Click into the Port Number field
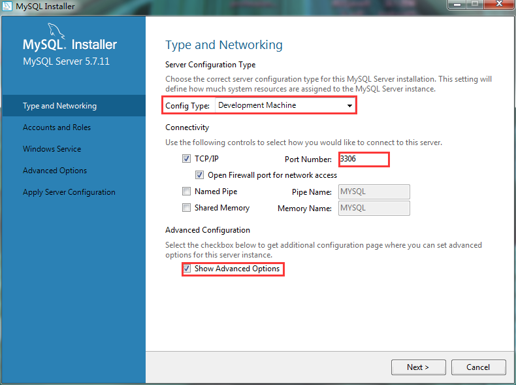516x385 pixels. click(364, 159)
